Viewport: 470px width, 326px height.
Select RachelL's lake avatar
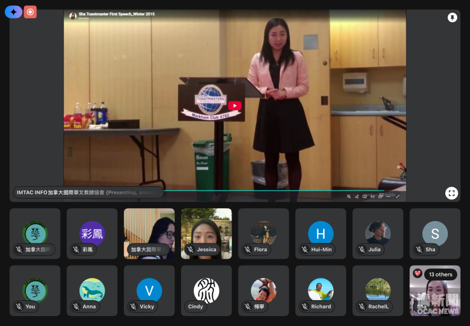pyautogui.click(x=378, y=290)
